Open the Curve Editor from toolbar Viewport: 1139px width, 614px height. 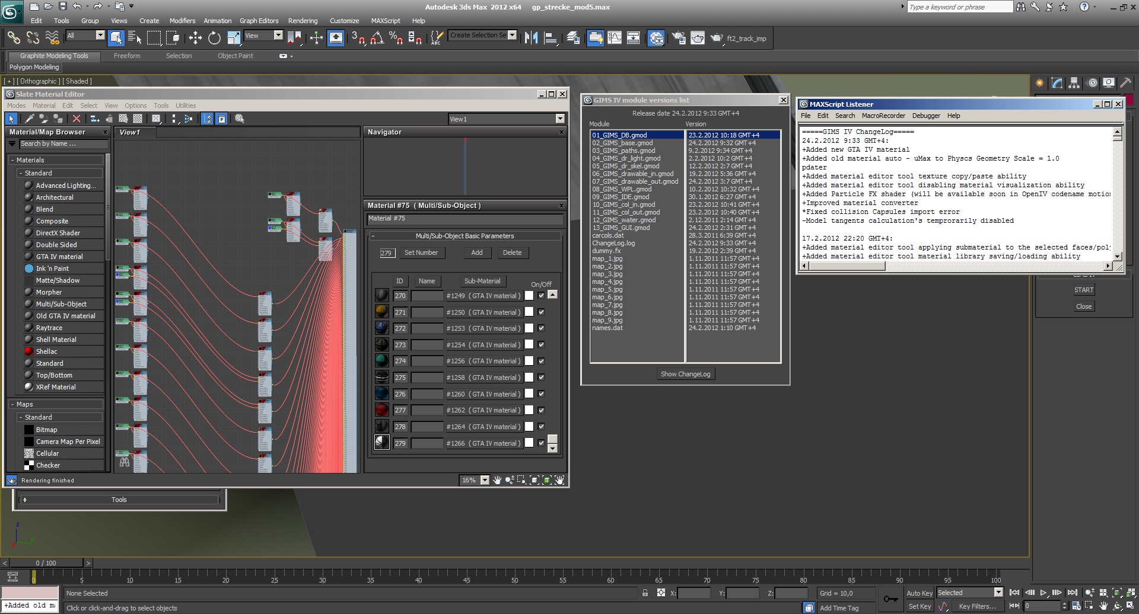tap(615, 39)
